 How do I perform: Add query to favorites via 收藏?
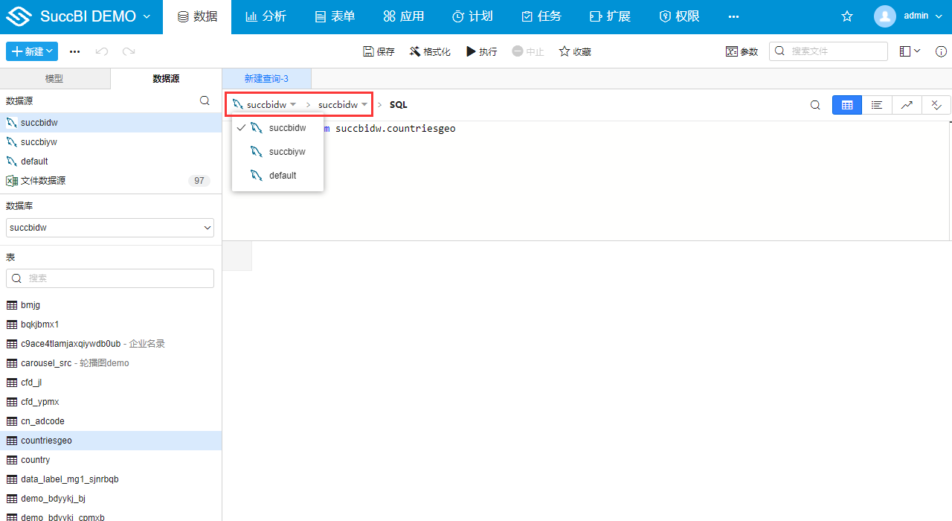click(575, 51)
